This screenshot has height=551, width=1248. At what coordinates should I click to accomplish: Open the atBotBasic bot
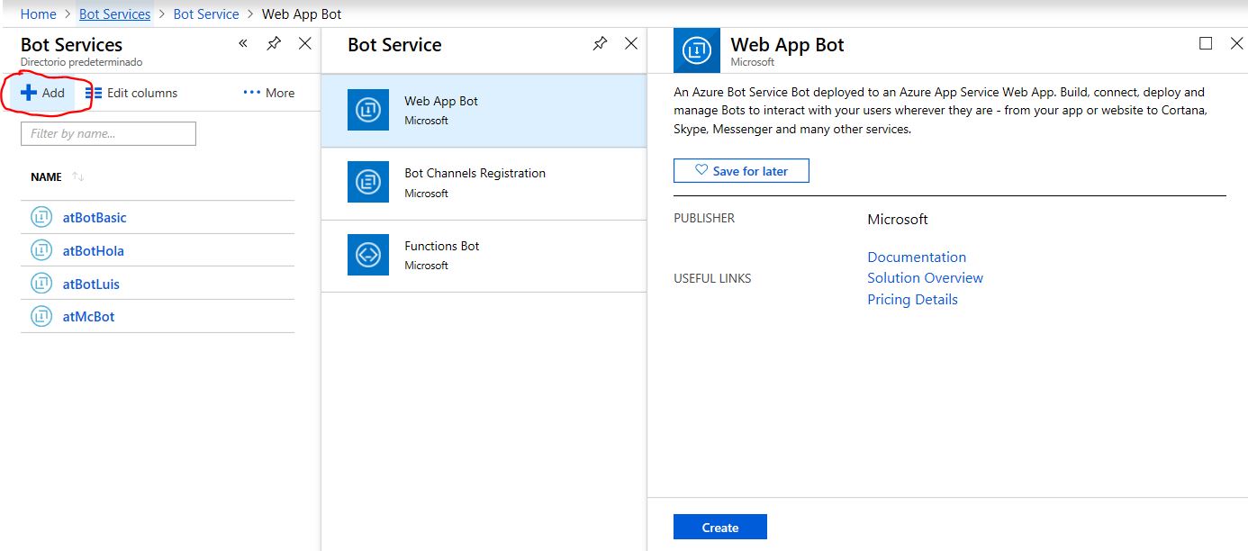[95, 217]
